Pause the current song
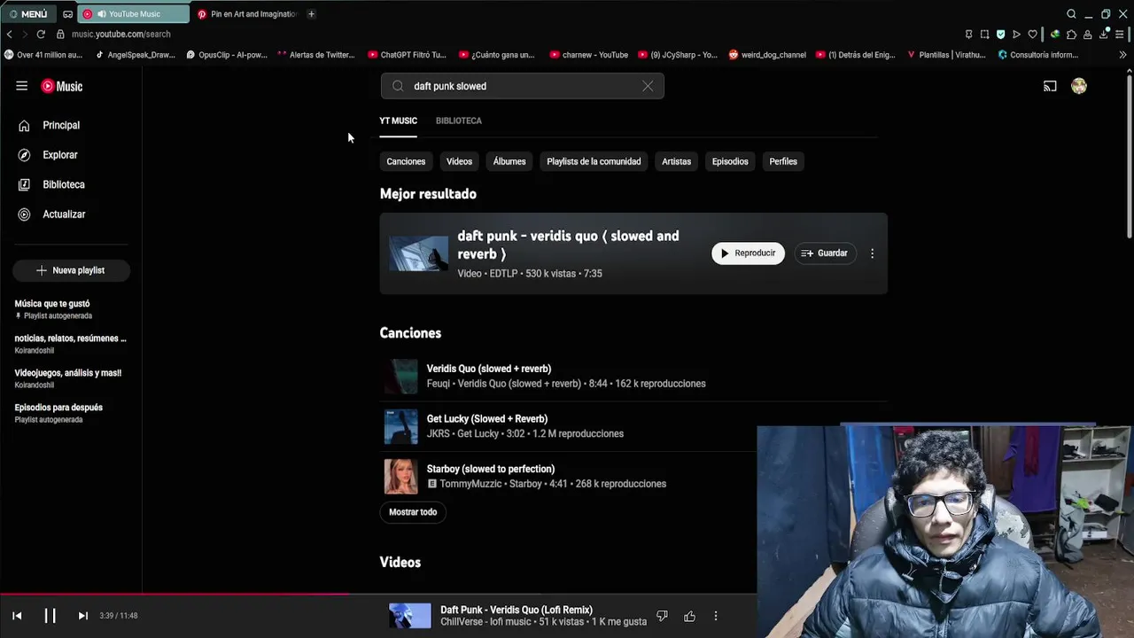The image size is (1134, 638). (50, 616)
